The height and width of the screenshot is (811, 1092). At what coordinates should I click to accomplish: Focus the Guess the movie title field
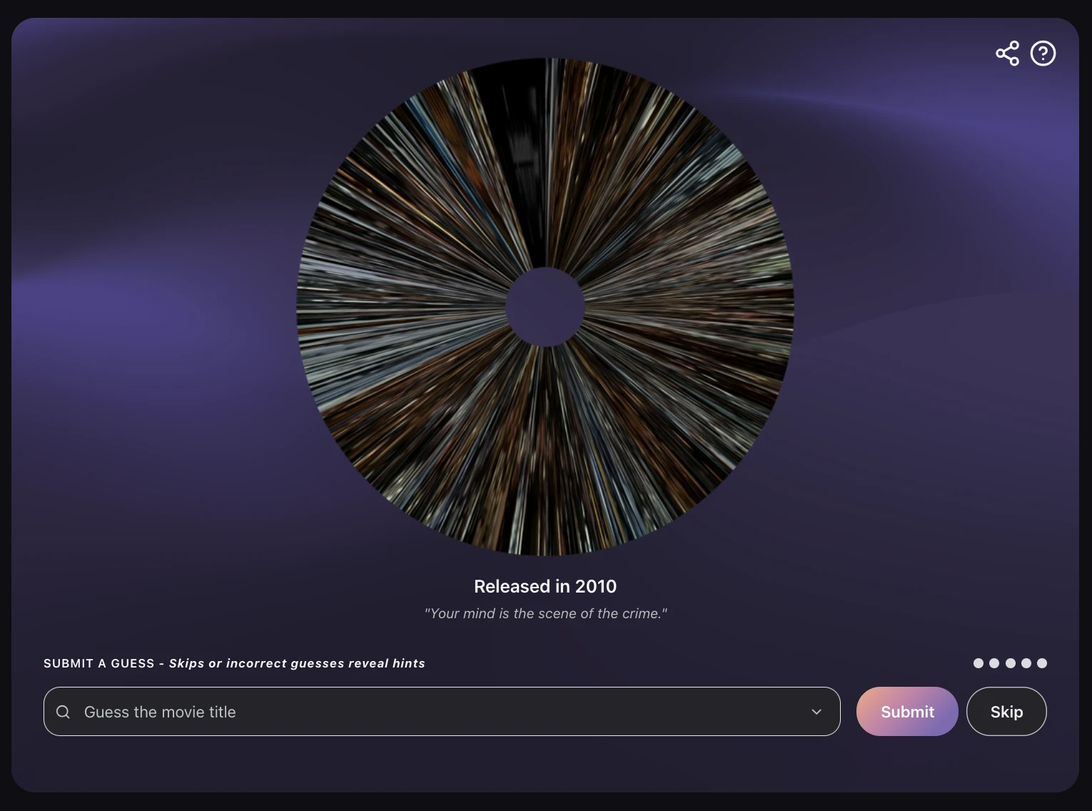coord(442,711)
